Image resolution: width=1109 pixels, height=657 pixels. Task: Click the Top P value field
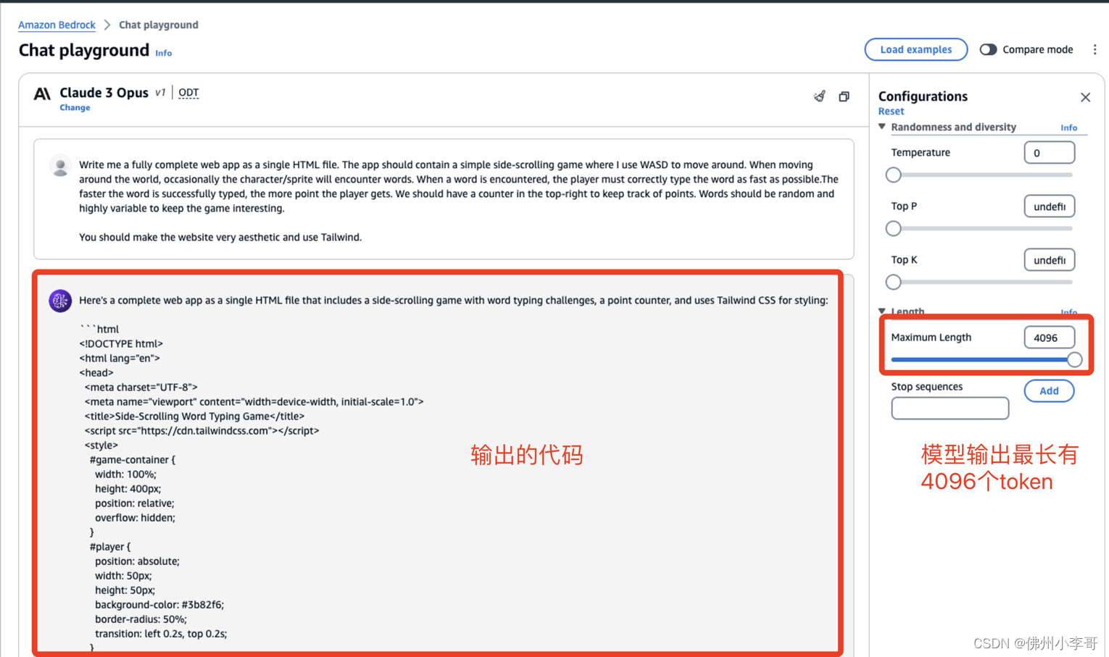point(1049,206)
